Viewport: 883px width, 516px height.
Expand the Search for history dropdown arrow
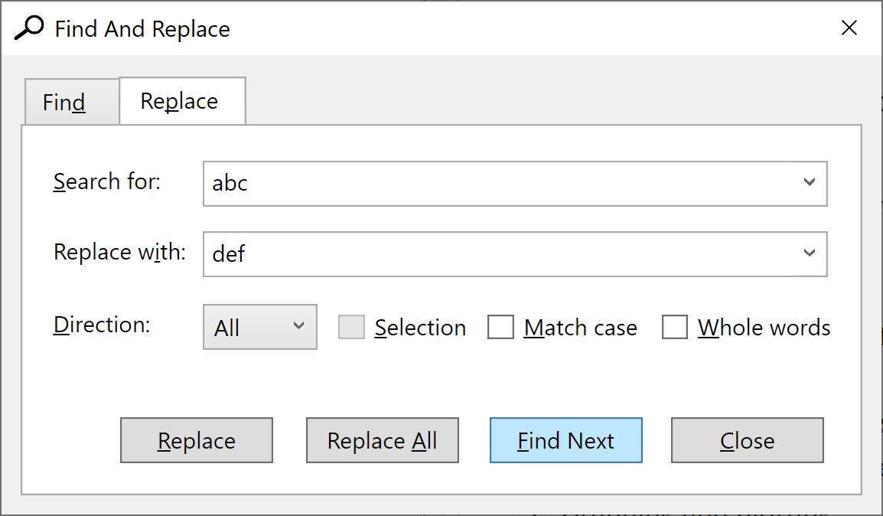810,183
